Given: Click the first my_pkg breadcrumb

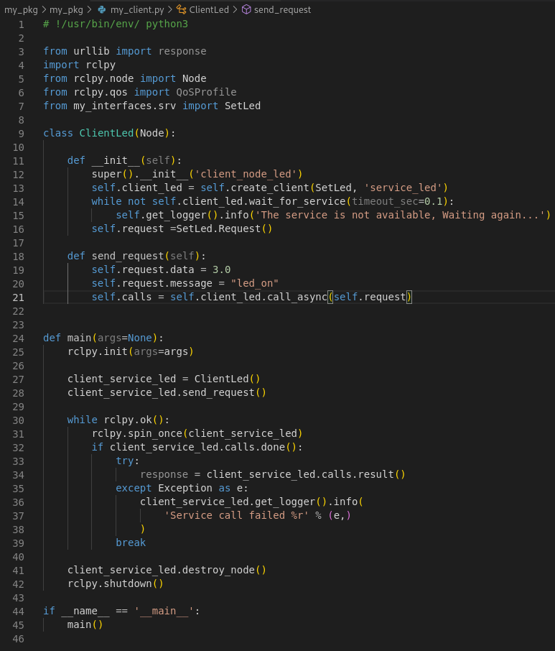Looking at the screenshot, I should [21, 9].
